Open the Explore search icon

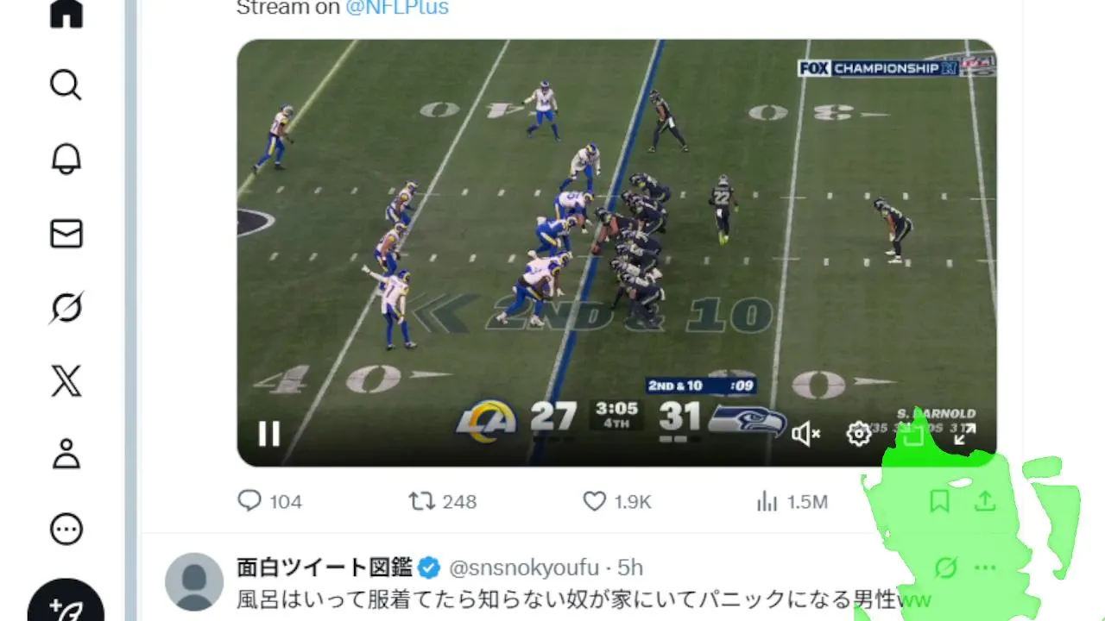[66, 85]
